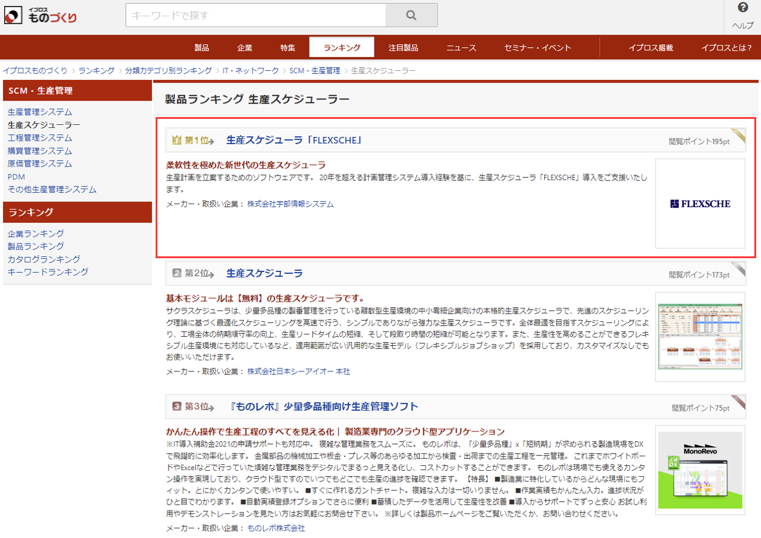Image resolution: width=761 pixels, height=538 pixels.
Task: Open 原価管理システム in the sidebar
Action: click(40, 164)
